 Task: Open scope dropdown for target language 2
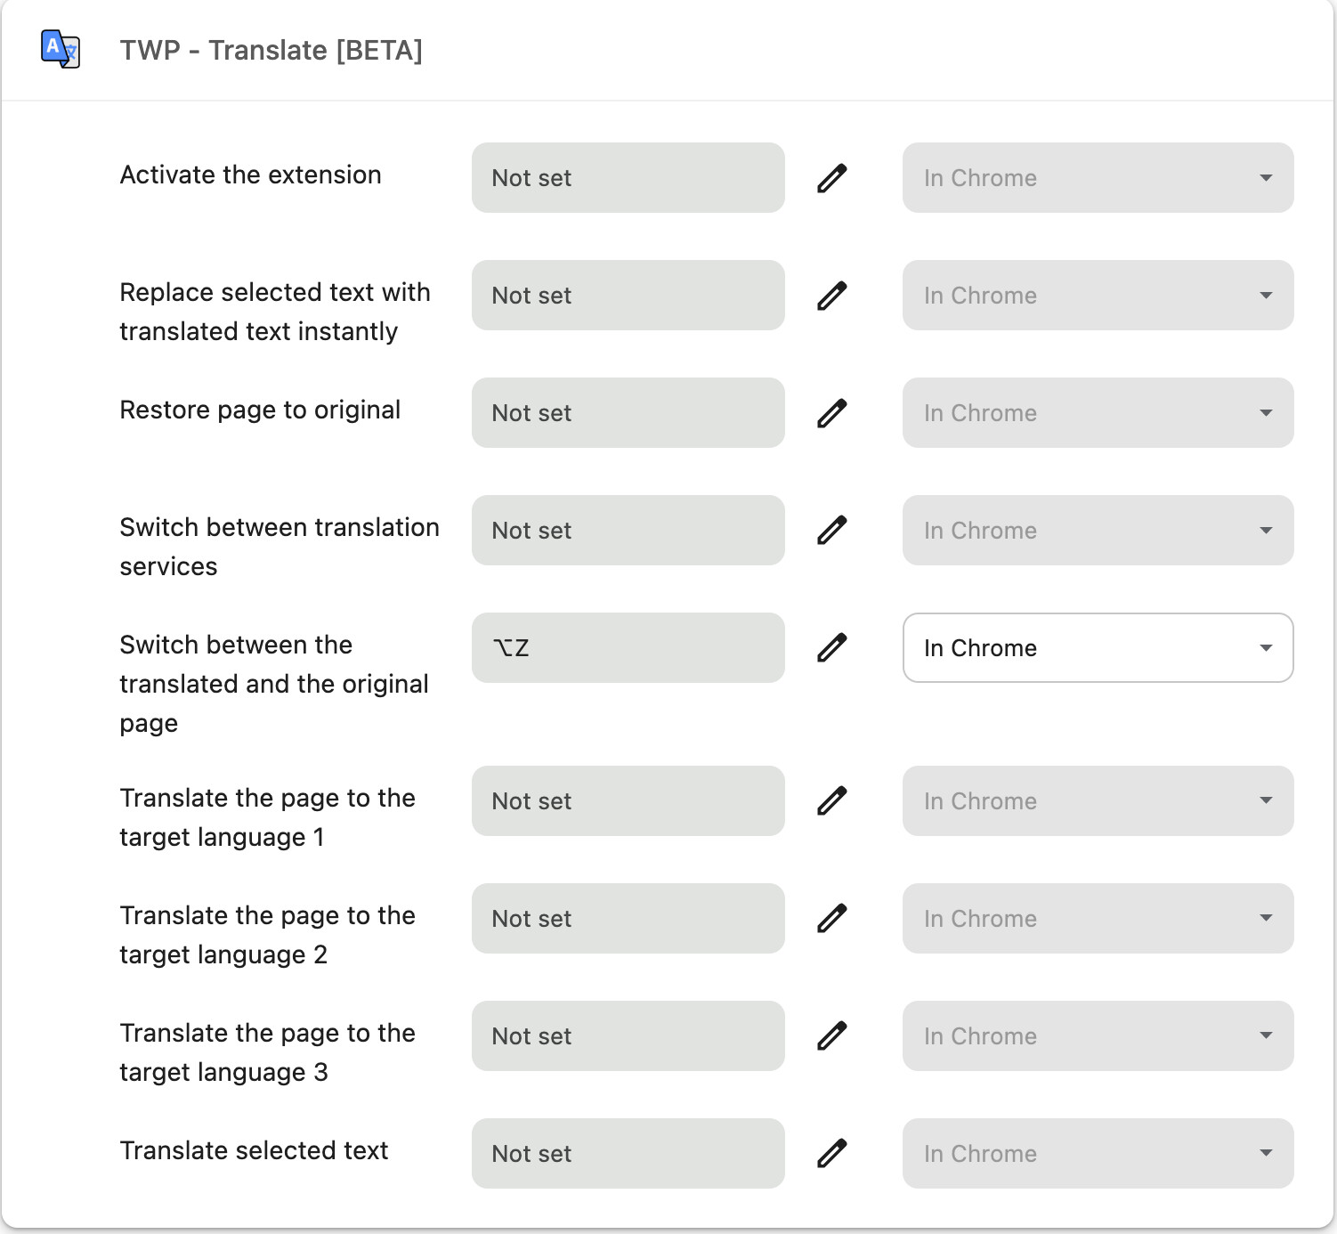(1098, 919)
